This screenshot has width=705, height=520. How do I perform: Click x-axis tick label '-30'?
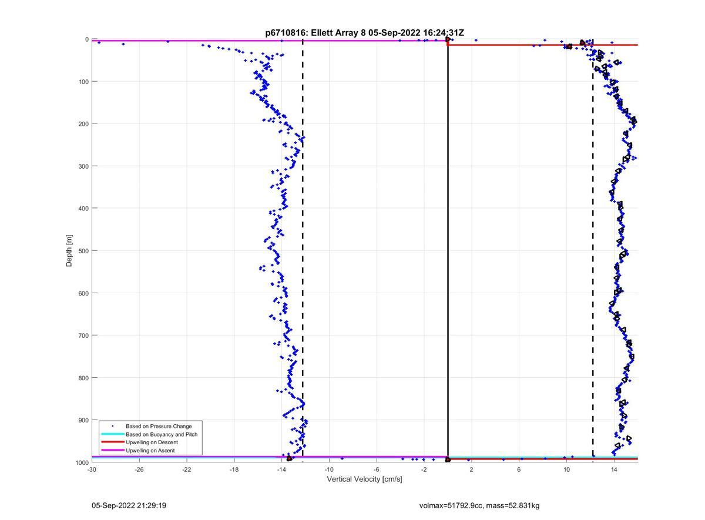92,469
